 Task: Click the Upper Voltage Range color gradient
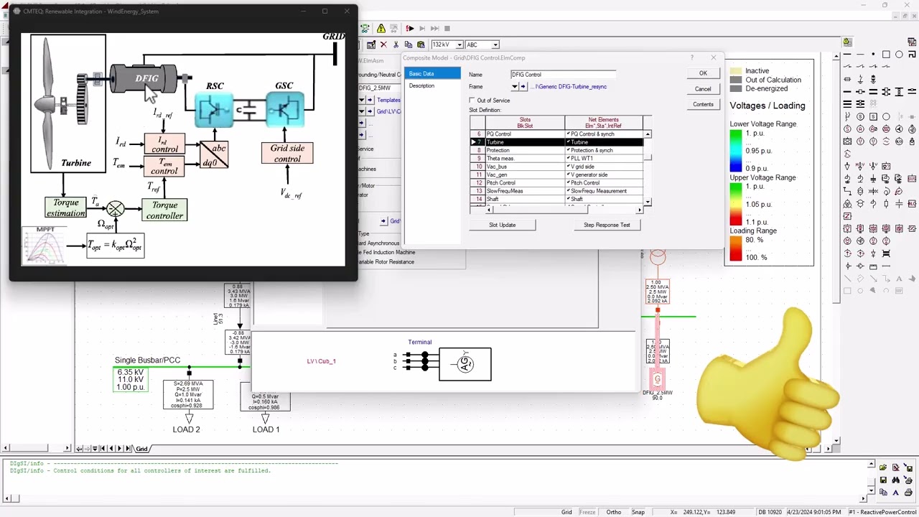(x=736, y=205)
